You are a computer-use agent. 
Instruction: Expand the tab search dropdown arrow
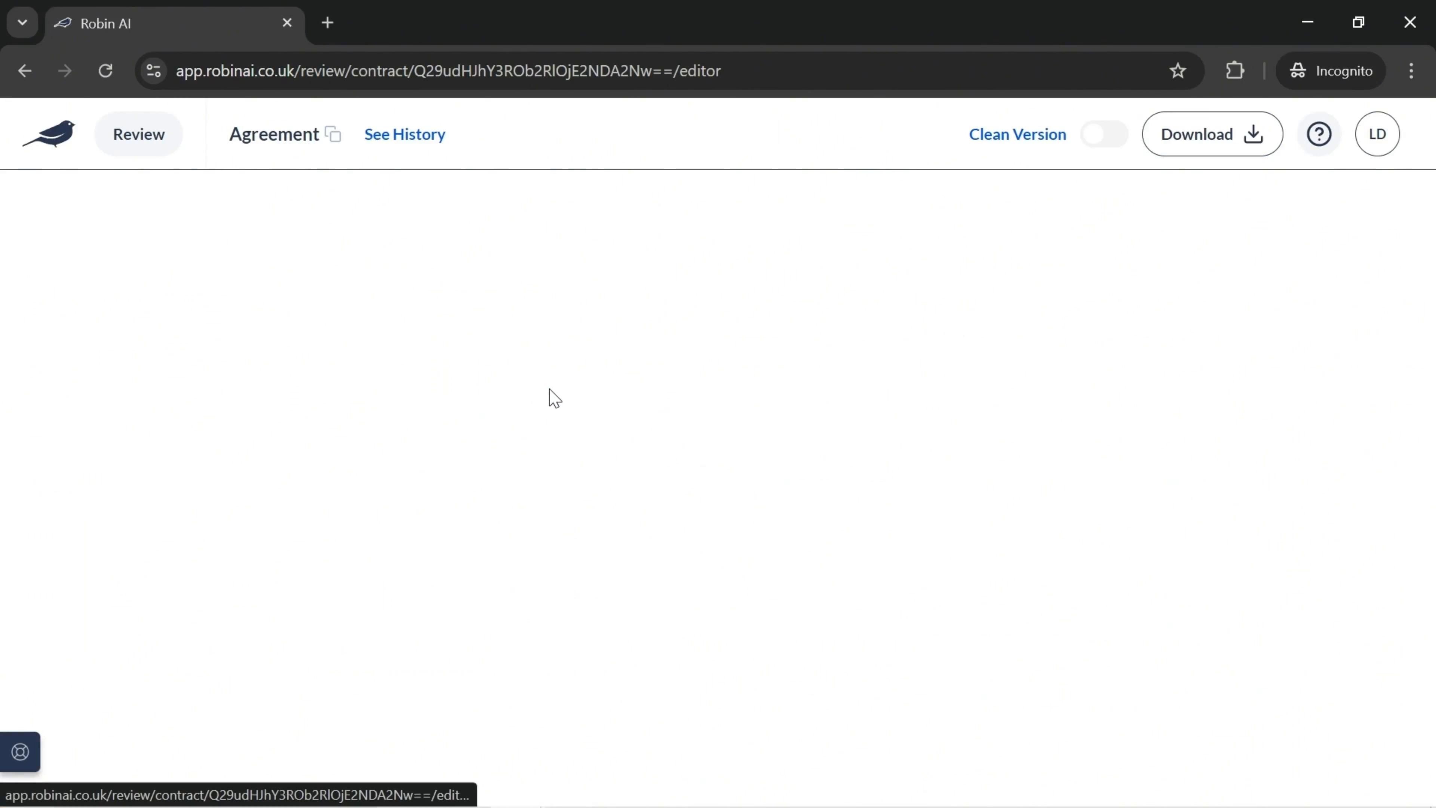pos(22,23)
